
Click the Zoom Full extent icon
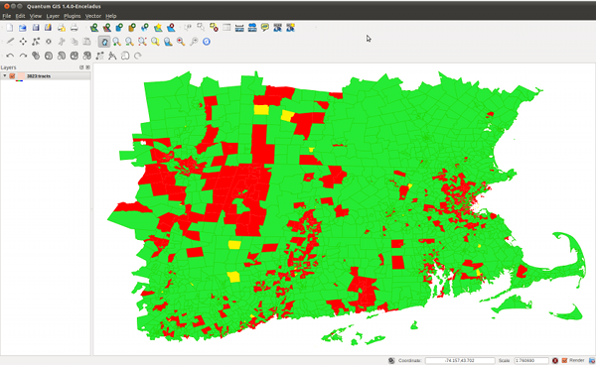142,42
